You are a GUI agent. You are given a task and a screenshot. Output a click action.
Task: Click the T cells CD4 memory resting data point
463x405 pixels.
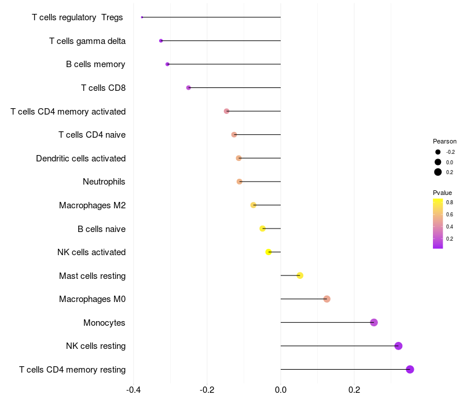(x=410, y=370)
